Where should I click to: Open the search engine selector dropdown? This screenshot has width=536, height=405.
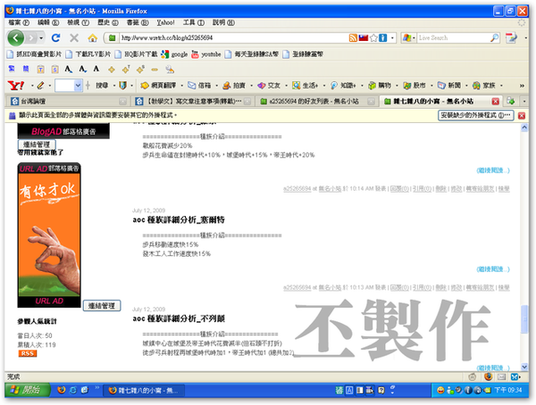(x=408, y=37)
